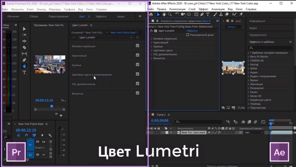Select the Ripple Edit tool in Premiere
The width and height of the screenshot is (296, 167).
coord(24,41)
